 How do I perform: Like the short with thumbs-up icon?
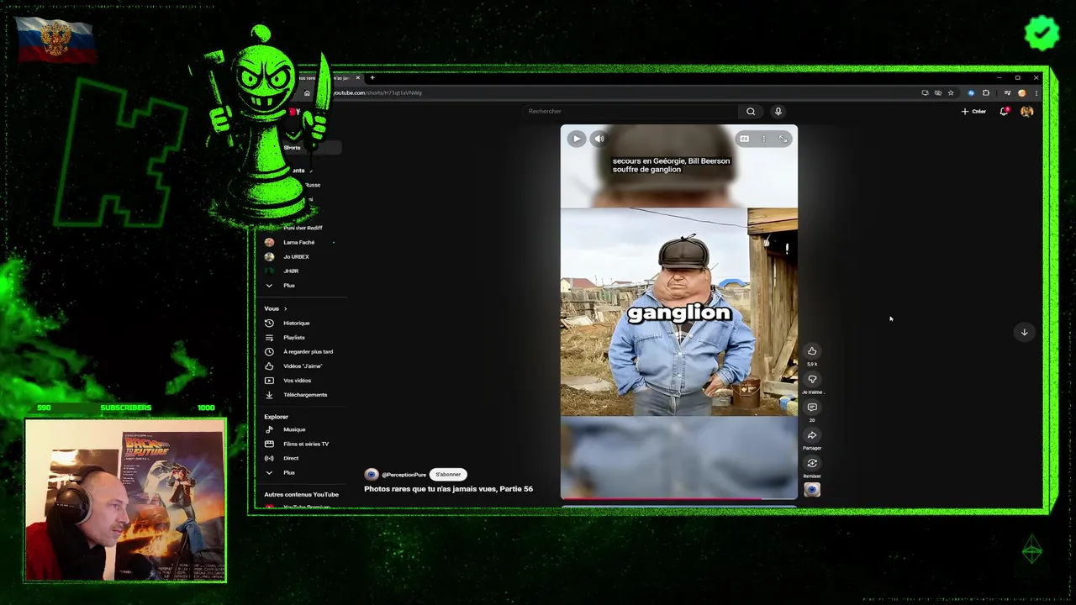812,351
